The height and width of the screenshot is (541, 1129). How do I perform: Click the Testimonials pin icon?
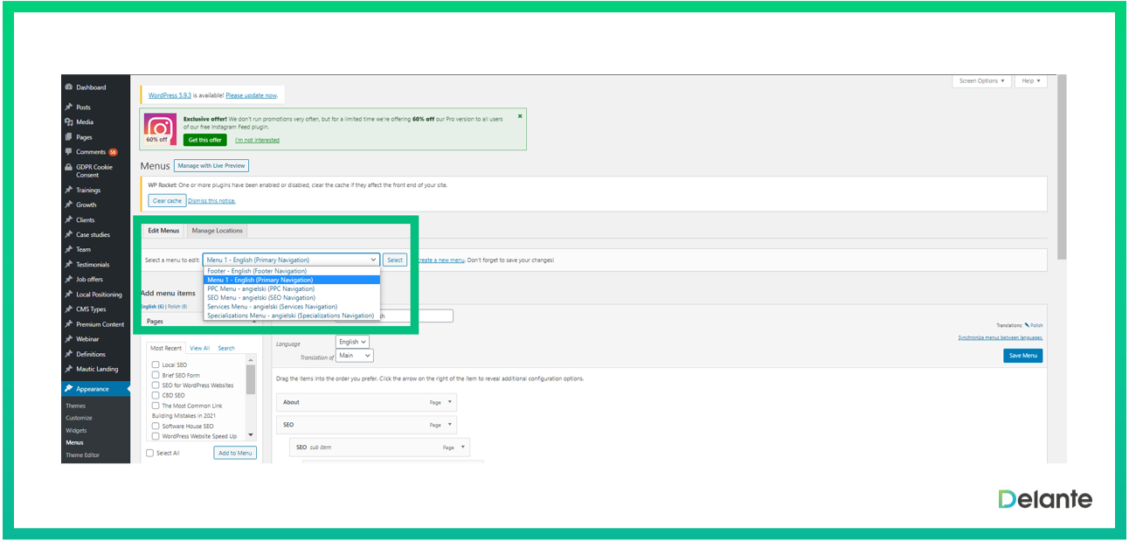(x=68, y=264)
